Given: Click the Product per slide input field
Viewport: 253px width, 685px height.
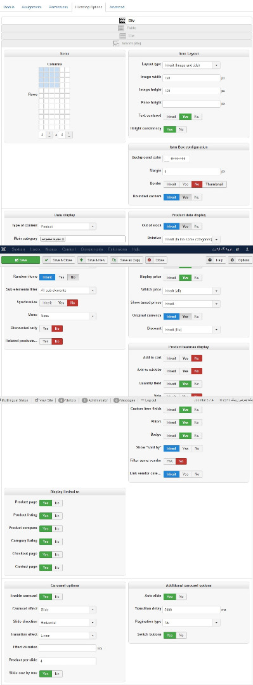Looking at the screenshot, I should (68, 661).
